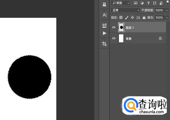Select the 图层 1 layer thumbnail

121,27
